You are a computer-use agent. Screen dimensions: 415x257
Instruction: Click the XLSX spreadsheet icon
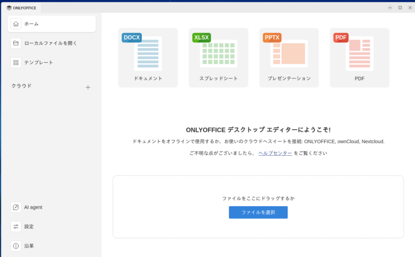click(x=218, y=52)
